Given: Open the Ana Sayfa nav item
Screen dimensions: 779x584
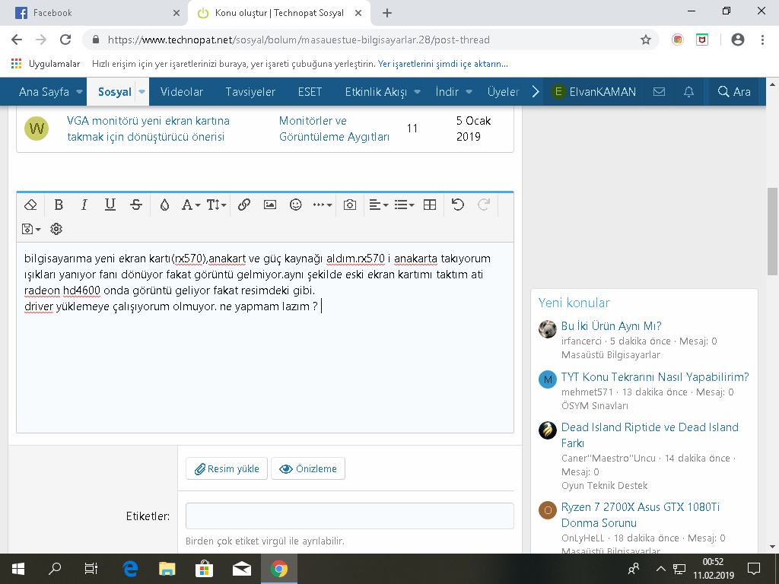Looking at the screenshot, I should click(x=43, y=92).
